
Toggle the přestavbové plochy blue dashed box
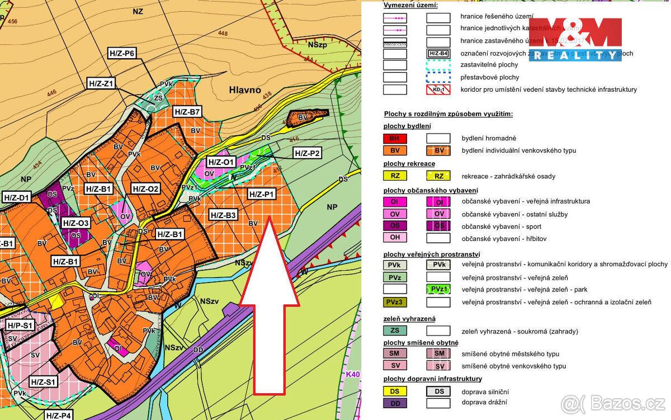[438, 77]
